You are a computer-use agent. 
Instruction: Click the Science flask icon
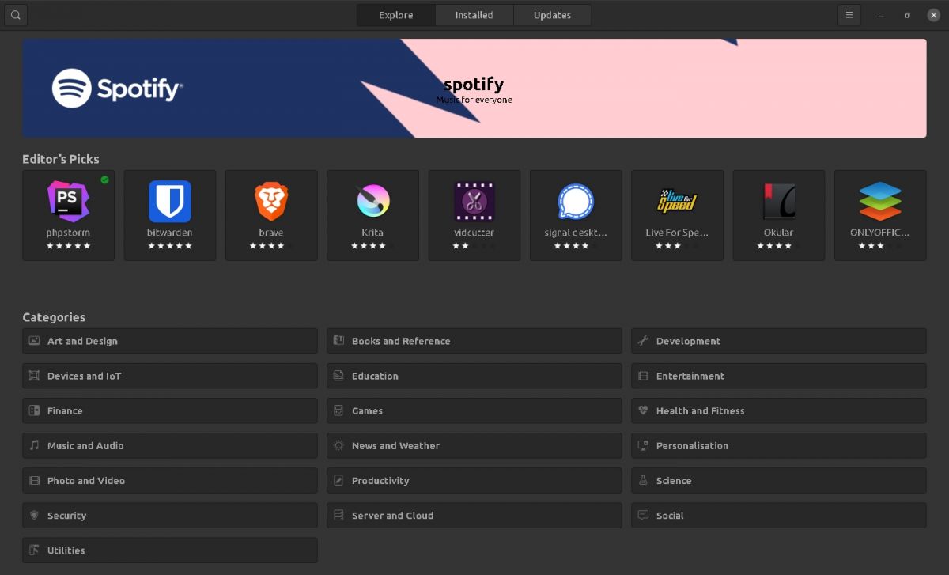click(x=643, y=480)
